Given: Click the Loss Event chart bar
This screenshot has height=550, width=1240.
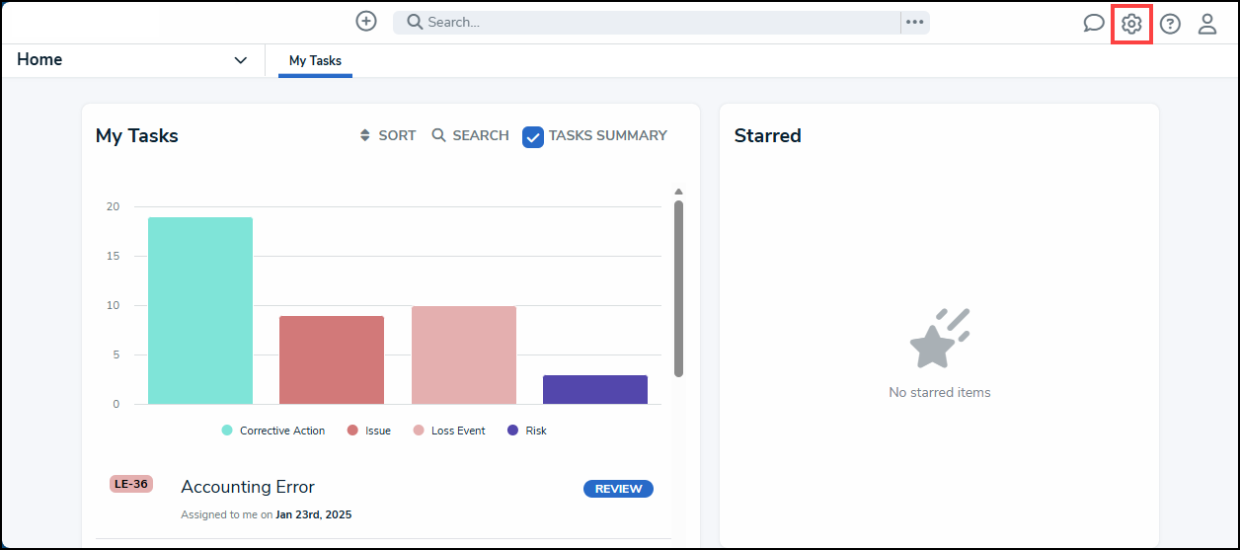Looking at the screenshot, I should [464, 354].
